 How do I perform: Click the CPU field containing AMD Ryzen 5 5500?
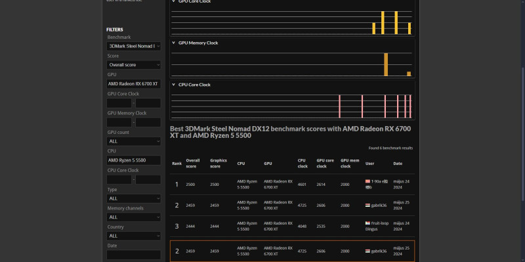coord(134,160)
